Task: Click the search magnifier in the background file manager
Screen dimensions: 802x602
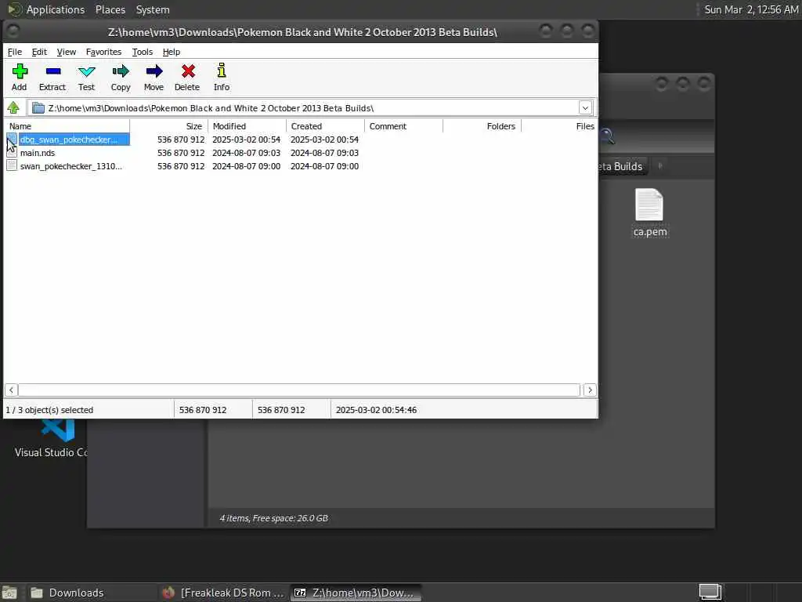Action: [x=607, y=136]
